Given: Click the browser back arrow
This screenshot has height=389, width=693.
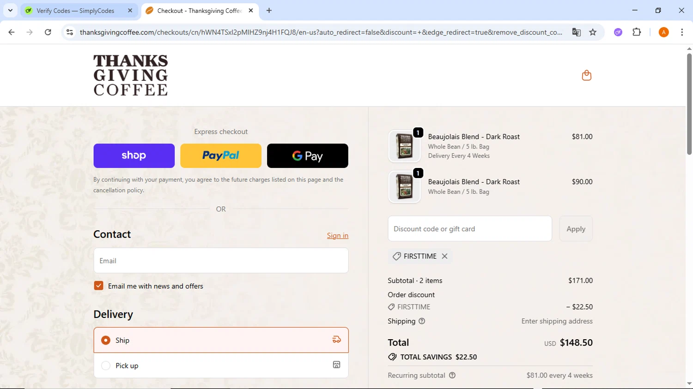Looking at the screenshot, I should coord(12,32).
